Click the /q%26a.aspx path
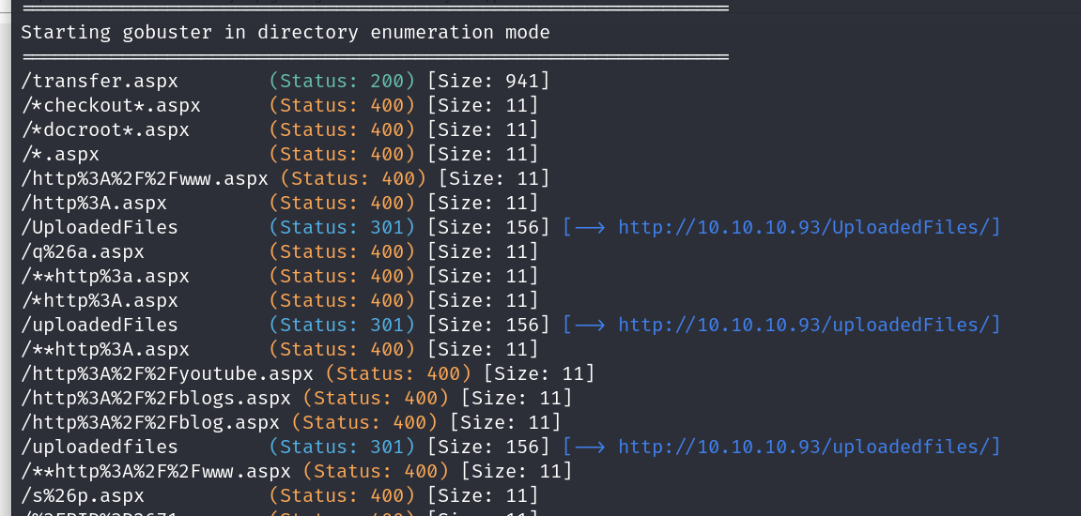Screen dimensions: 1081x516 tap(83, 251)
